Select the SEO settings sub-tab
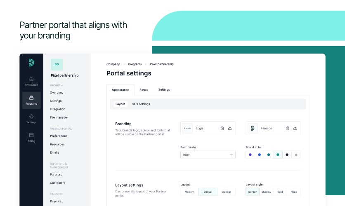The height and width of the screenshot is (206, 345). tap(141, 104)
